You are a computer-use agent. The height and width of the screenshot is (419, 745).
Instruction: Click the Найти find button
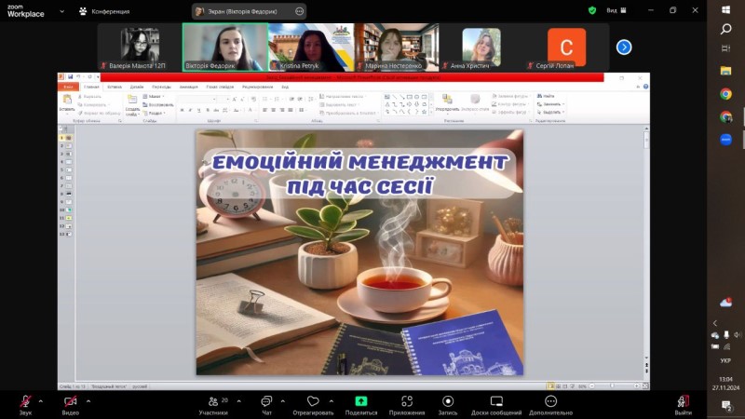click(x=546, y=96)
